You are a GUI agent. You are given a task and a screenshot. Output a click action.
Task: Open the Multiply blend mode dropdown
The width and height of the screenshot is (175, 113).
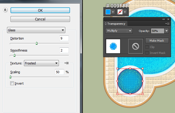click(x=119, y=31)
